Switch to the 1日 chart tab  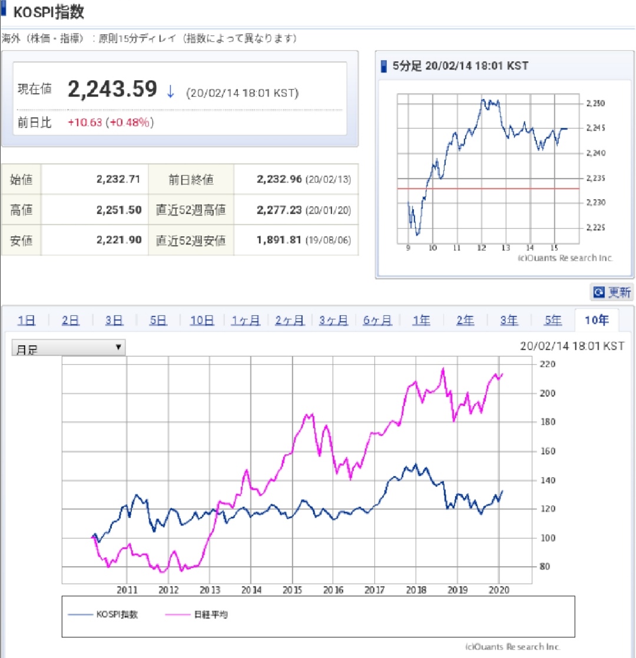click(26, 320)
